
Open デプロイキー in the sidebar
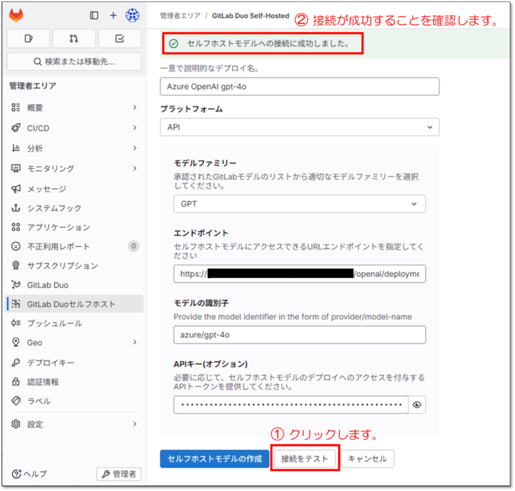(75, 362)
